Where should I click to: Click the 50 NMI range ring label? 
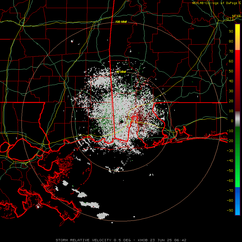pos(121,72)
